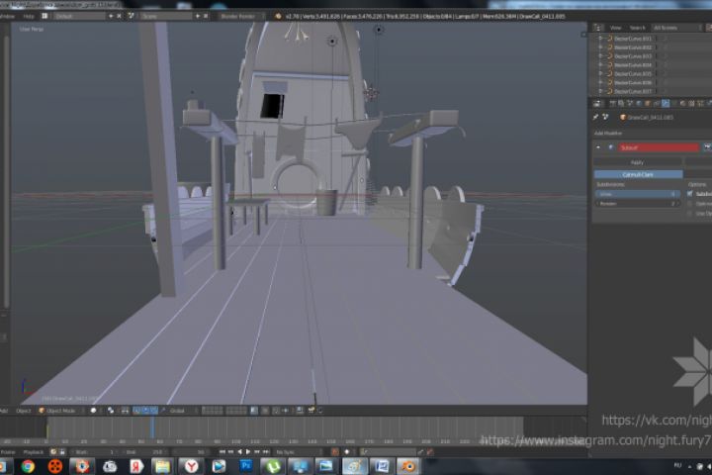The width and height of the screenshot is (712, 475).
Task: Open the All Scenes display dropdown
Action: coord(676,28)
